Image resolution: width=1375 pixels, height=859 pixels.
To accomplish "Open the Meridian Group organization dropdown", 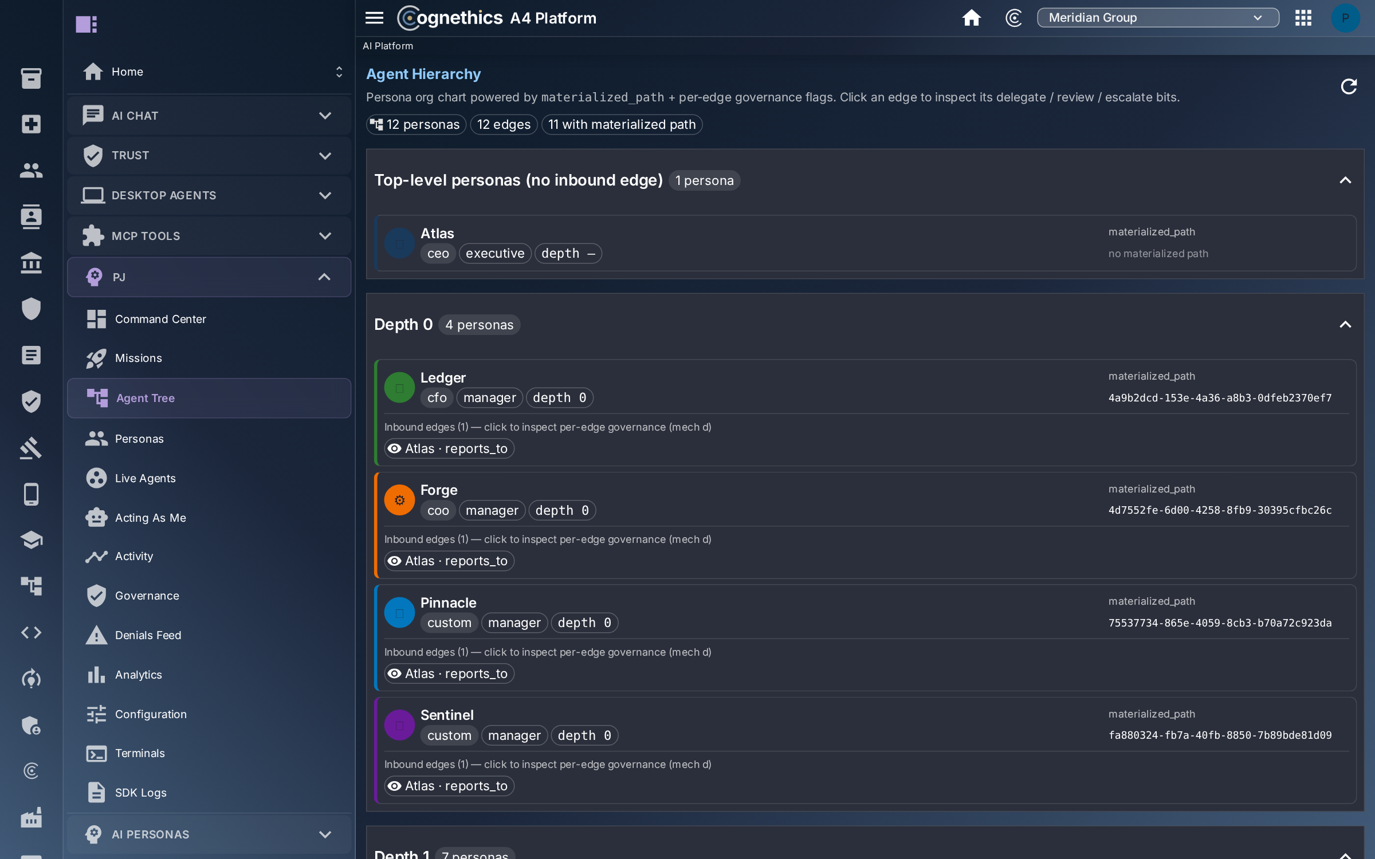I will pyautogui.click(x=1157, y=18).
